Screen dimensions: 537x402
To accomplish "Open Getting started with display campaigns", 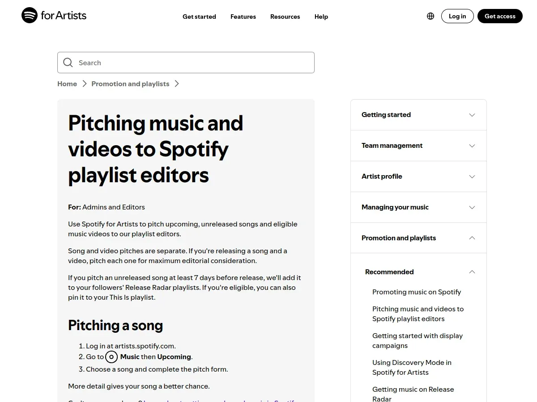I will coord(418,341).
